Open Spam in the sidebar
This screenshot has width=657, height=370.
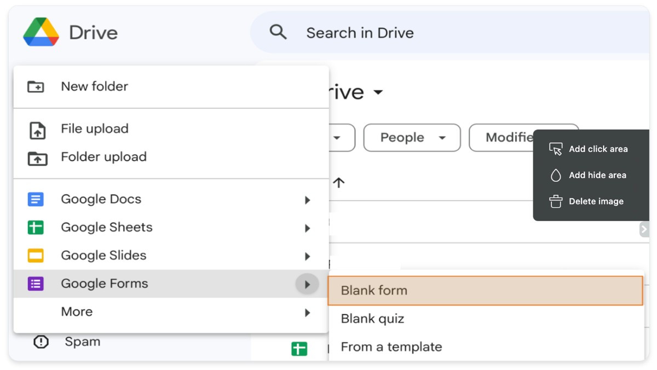pos(82,342)
